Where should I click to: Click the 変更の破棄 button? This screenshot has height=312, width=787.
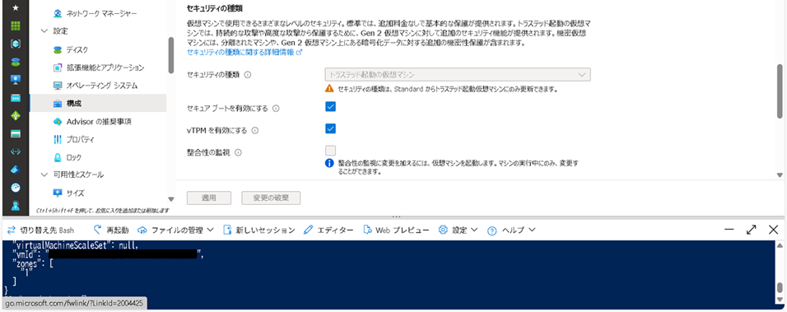(x=271, y=198)
